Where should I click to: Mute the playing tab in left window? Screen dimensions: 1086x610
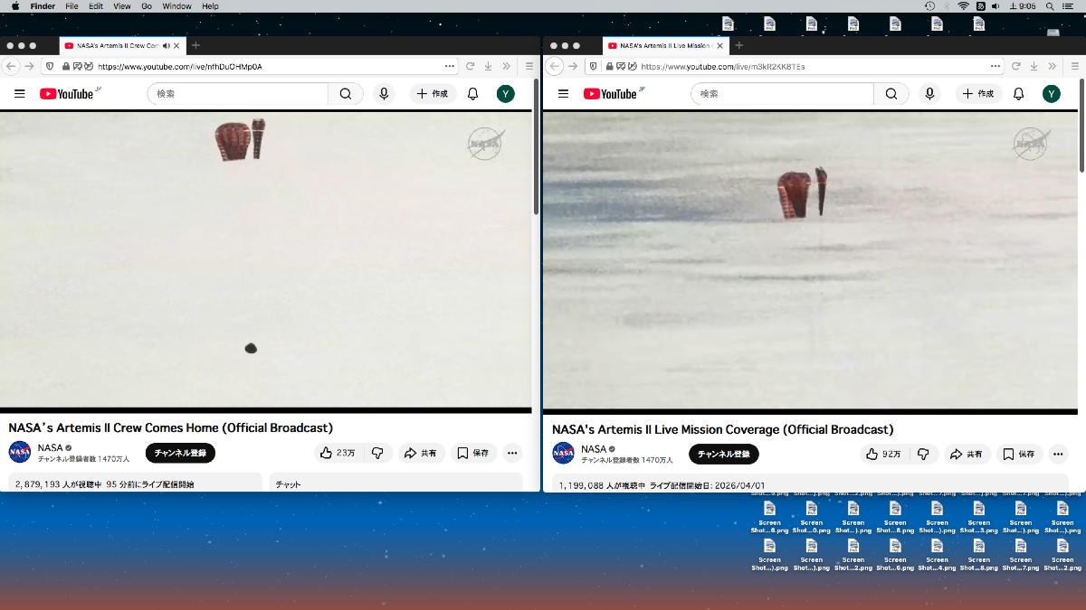tap(166, 45)
